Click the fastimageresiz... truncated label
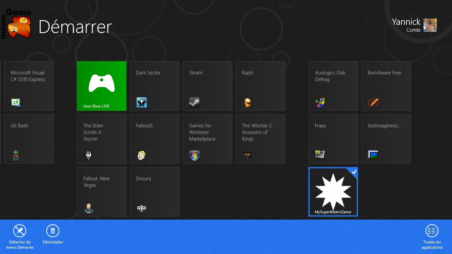 click(x=384, y=126)
